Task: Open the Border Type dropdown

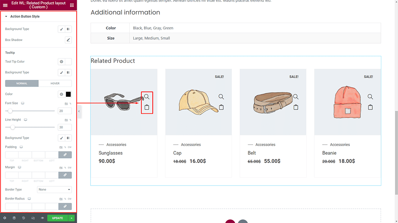Action: pos(54,190)
